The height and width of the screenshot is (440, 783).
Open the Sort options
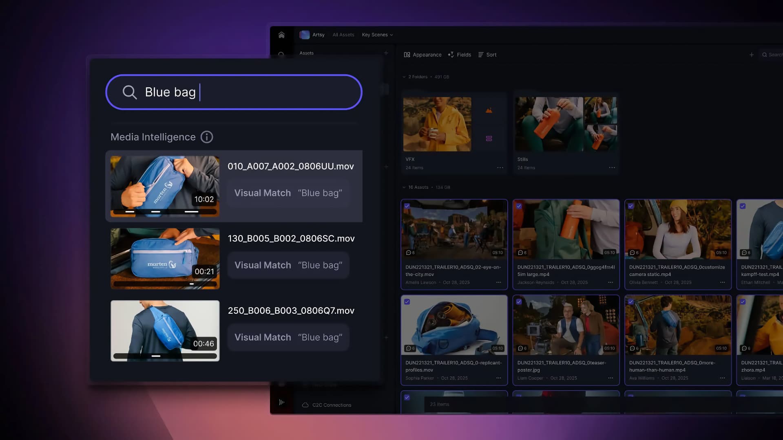(487, 55)
